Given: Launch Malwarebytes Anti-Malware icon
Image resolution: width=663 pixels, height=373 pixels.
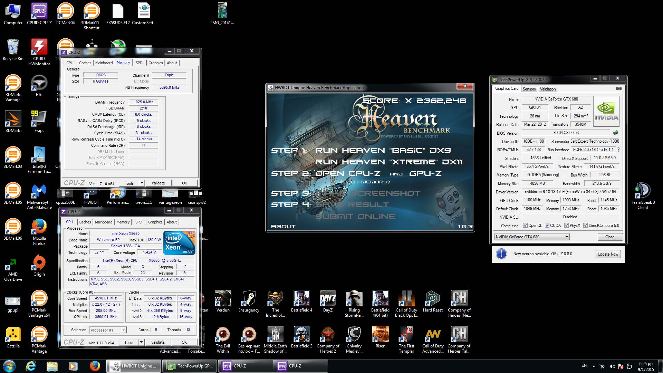Looking at the screenshot, I should pyautogui.click(x=39, y=196).
